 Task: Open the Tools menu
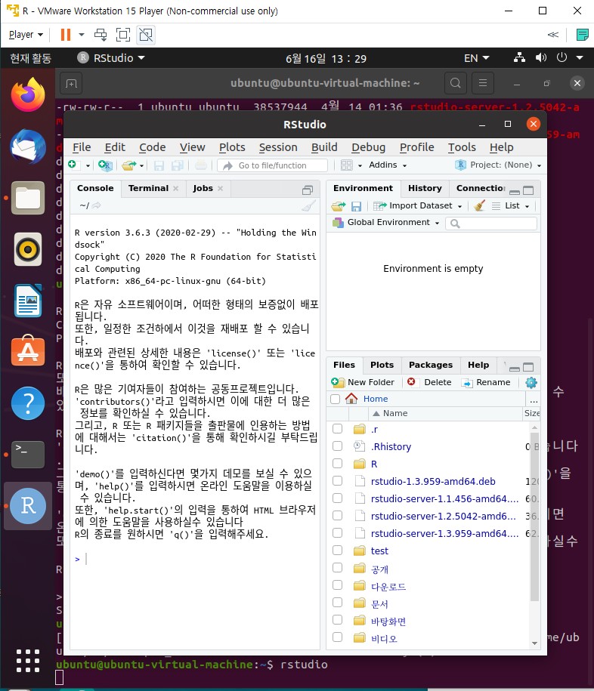point(462,147)
